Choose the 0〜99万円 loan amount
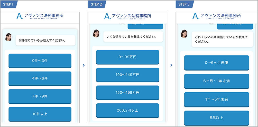The height and width of the screenshot is (127, 258). click(x=127, y=57)
